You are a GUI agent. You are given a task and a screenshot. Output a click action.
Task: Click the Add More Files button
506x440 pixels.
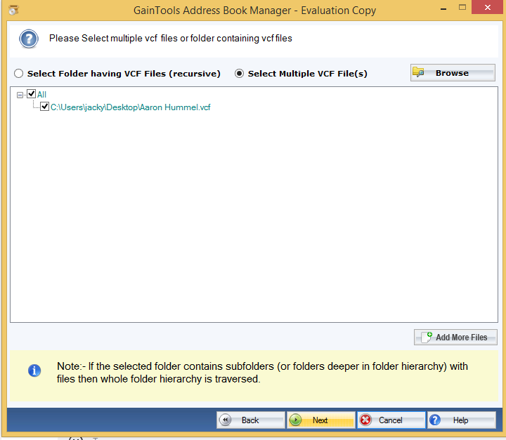pos(455,337)
